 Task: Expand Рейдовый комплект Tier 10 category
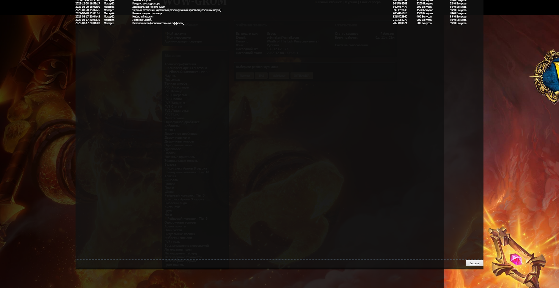pos(188,172)
